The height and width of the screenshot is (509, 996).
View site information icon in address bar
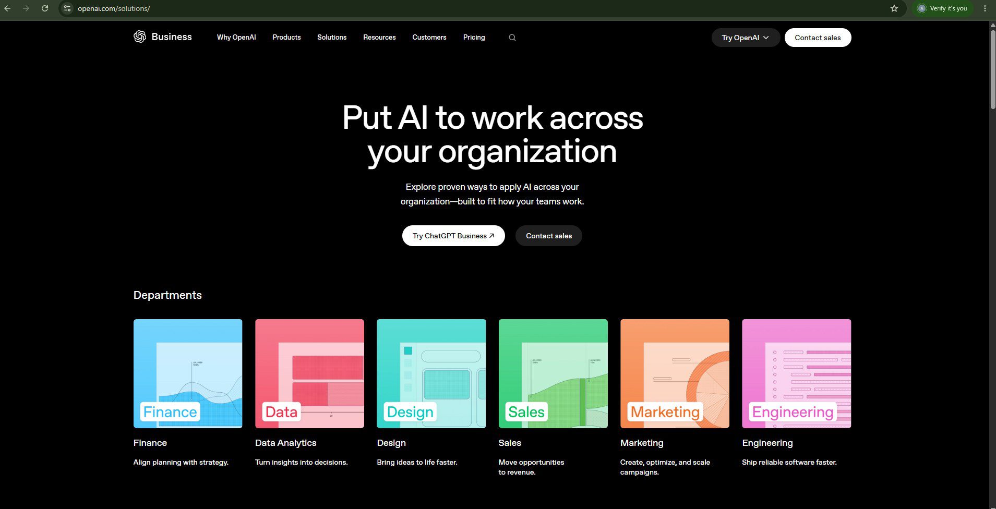click(x=67, y=8)
